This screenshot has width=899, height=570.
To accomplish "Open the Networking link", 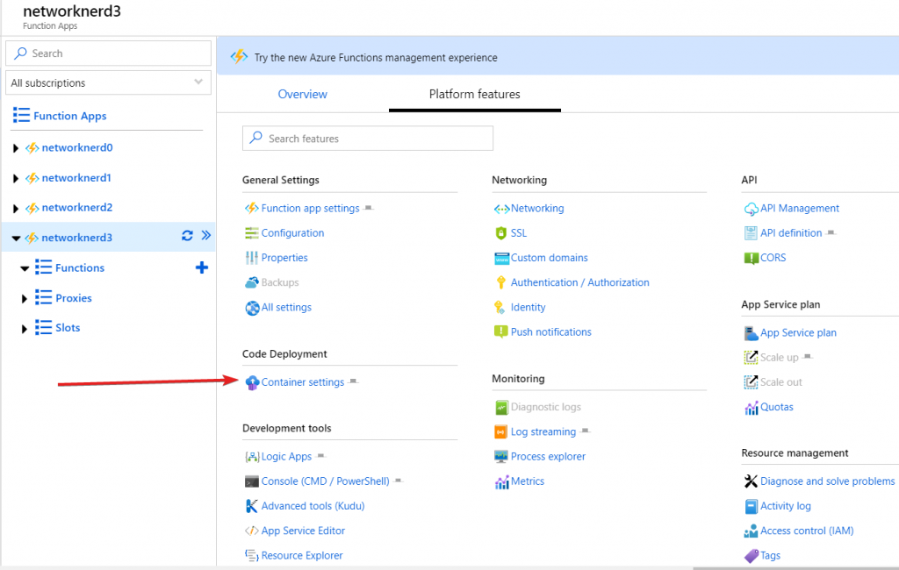I will (x=537, y=209).
